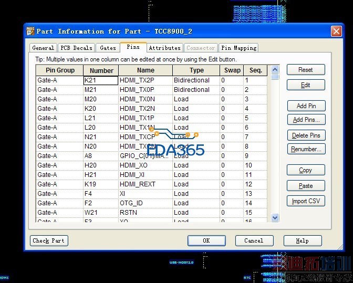Open the Renumber... button
Viewport: 353px width, 283px height.
[306, 149]
